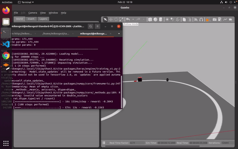Select the arrow selection mode tool
The image size is (238, 149).
point(105,19)
